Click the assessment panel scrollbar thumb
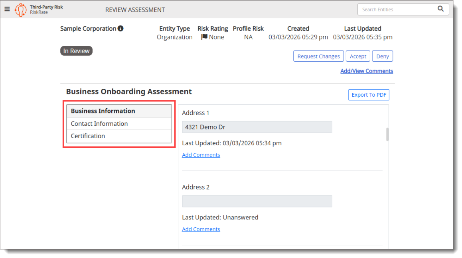The image size is (462, 258). tap(387, 134)
